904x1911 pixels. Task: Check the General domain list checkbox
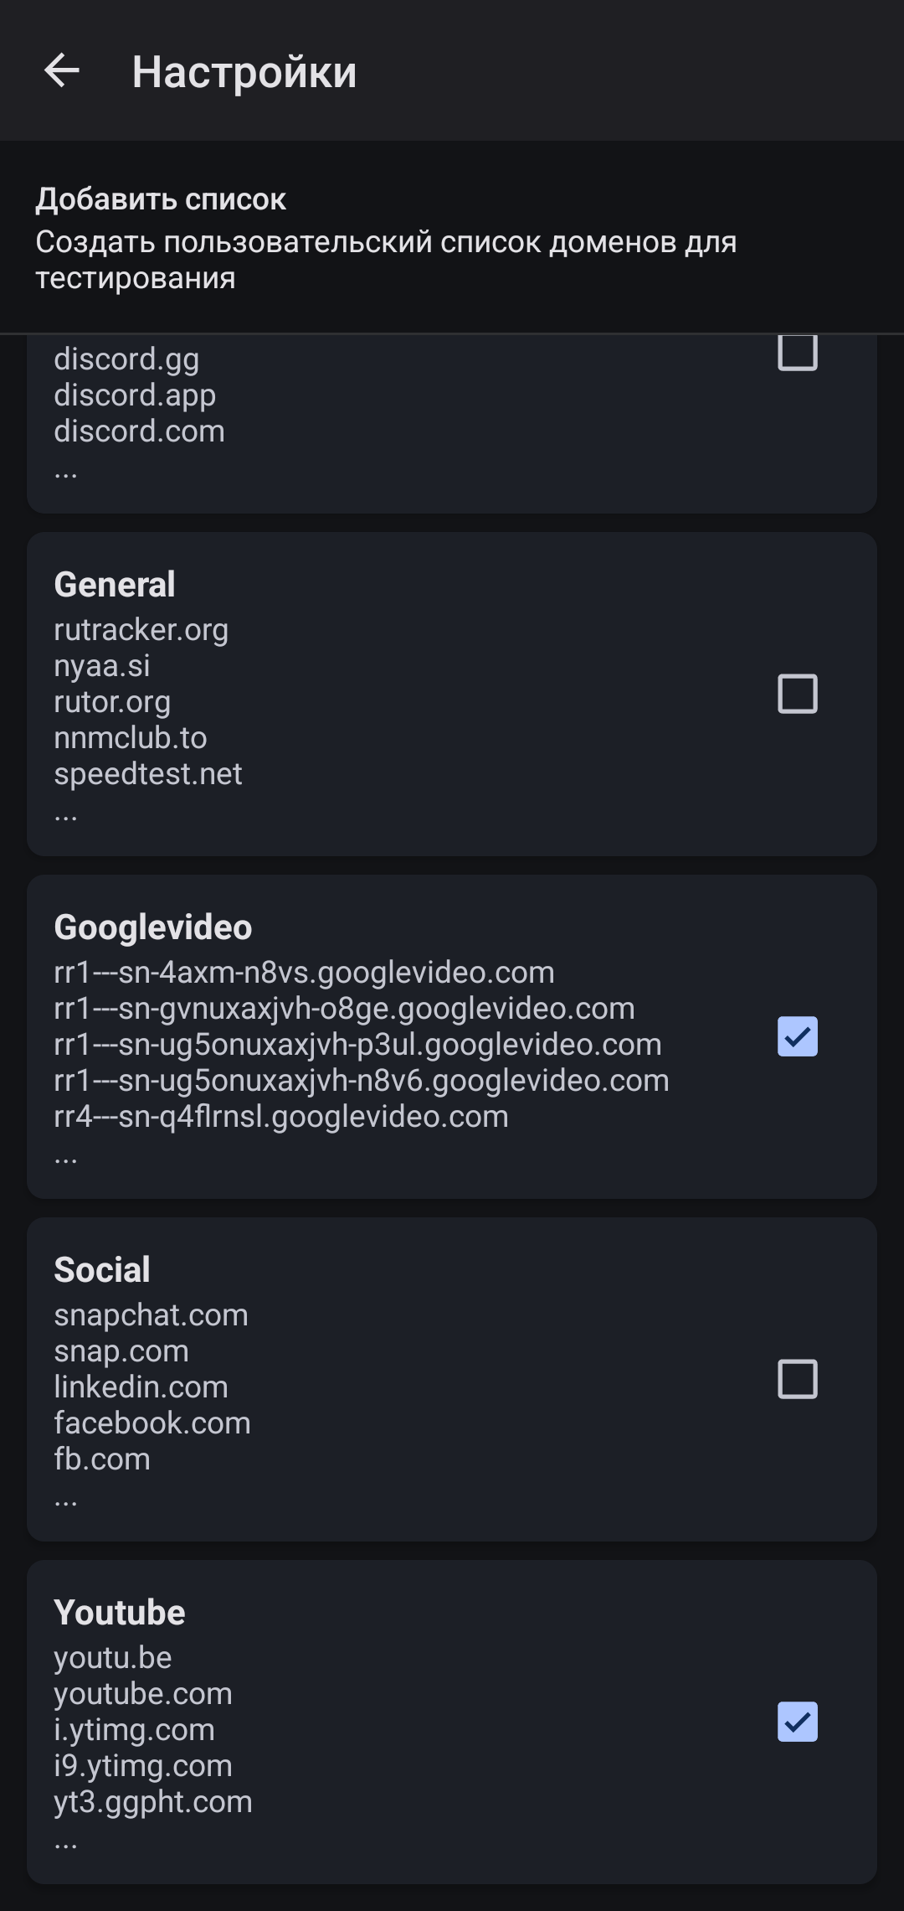click(797, 694)
